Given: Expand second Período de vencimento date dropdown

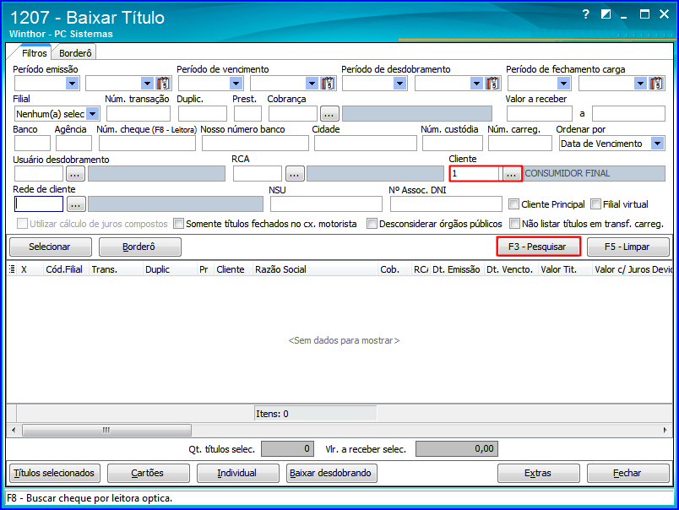Looking at the screenshot, I should coord(312,83).
